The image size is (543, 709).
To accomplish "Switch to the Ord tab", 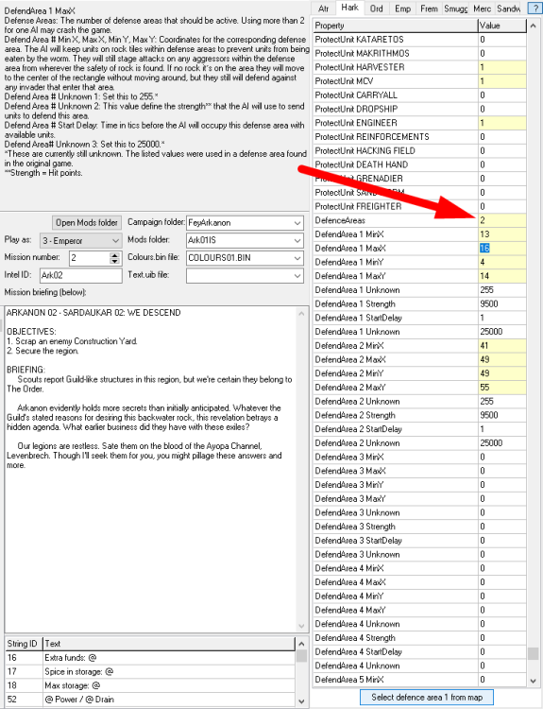I will (x=376, y=9).
